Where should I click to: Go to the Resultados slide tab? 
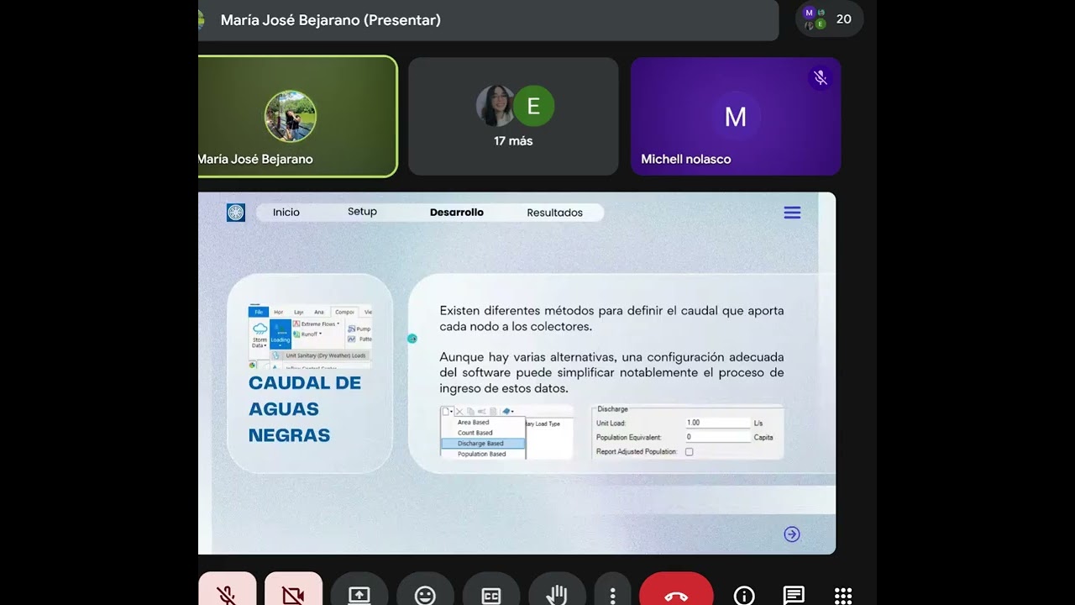[x=554, y=213]
